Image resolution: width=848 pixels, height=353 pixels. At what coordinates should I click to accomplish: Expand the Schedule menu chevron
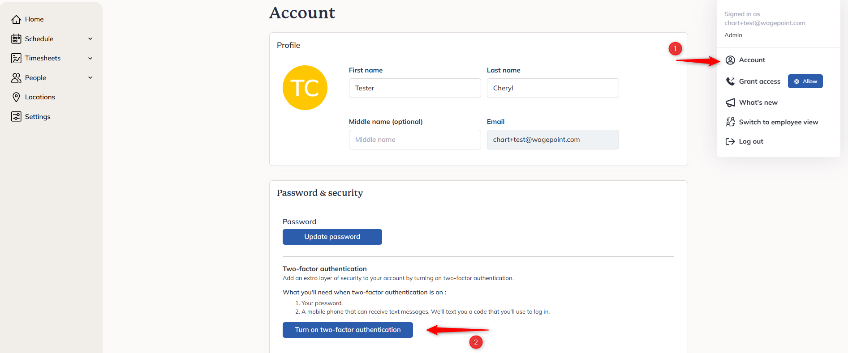90,39
